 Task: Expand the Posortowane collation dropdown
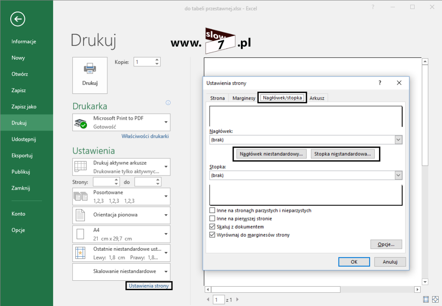coord(166,196)
